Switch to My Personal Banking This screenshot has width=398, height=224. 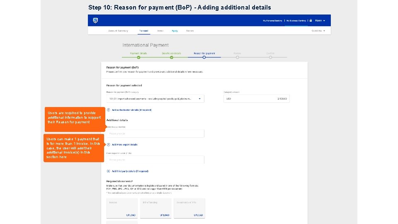pyautogui.click(x=272, y=21)
